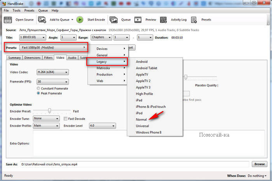Open the File menu

tap(6, 11)
